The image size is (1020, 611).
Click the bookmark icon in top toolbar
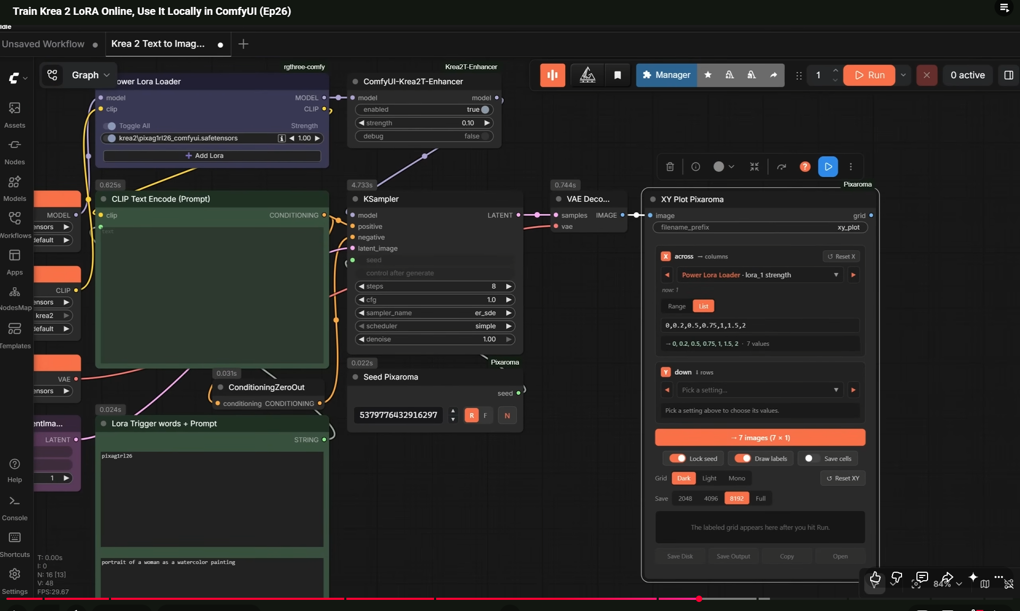pyautogui.click(x=617, y=75)
